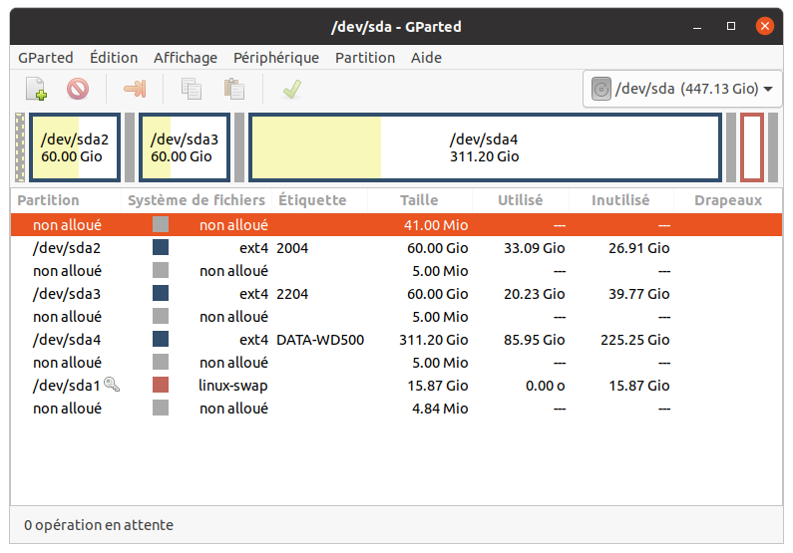Image resolution: width=793 pixels, height=553 pixels.
Task: Click the ext4 color swatch of /dev/sda3
Action: (161, 293)
